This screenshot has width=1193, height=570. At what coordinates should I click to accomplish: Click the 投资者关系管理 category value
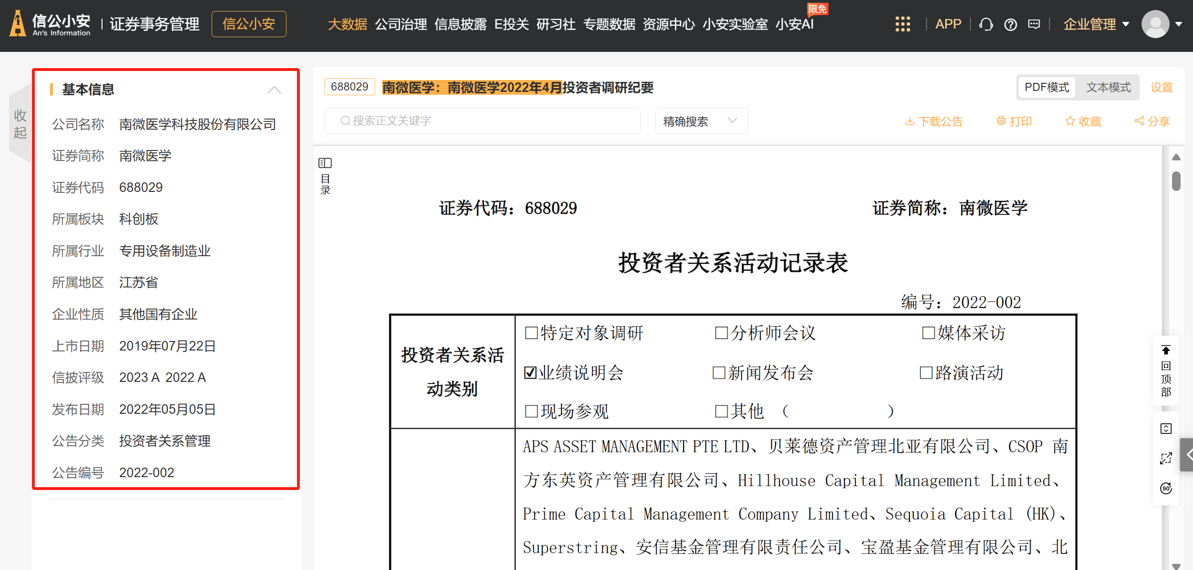(x=164, y=441)
